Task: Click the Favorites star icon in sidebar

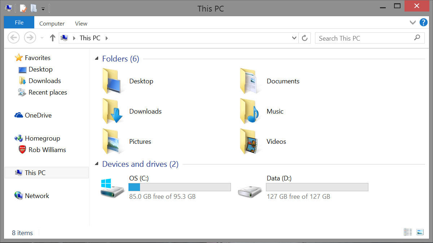Action: click(x=18, y=58)
